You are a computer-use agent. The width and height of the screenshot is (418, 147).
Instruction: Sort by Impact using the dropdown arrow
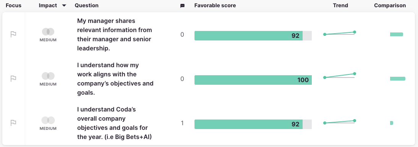64,6
